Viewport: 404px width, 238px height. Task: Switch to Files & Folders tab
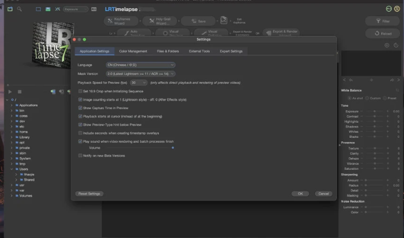tap(168, 51)
